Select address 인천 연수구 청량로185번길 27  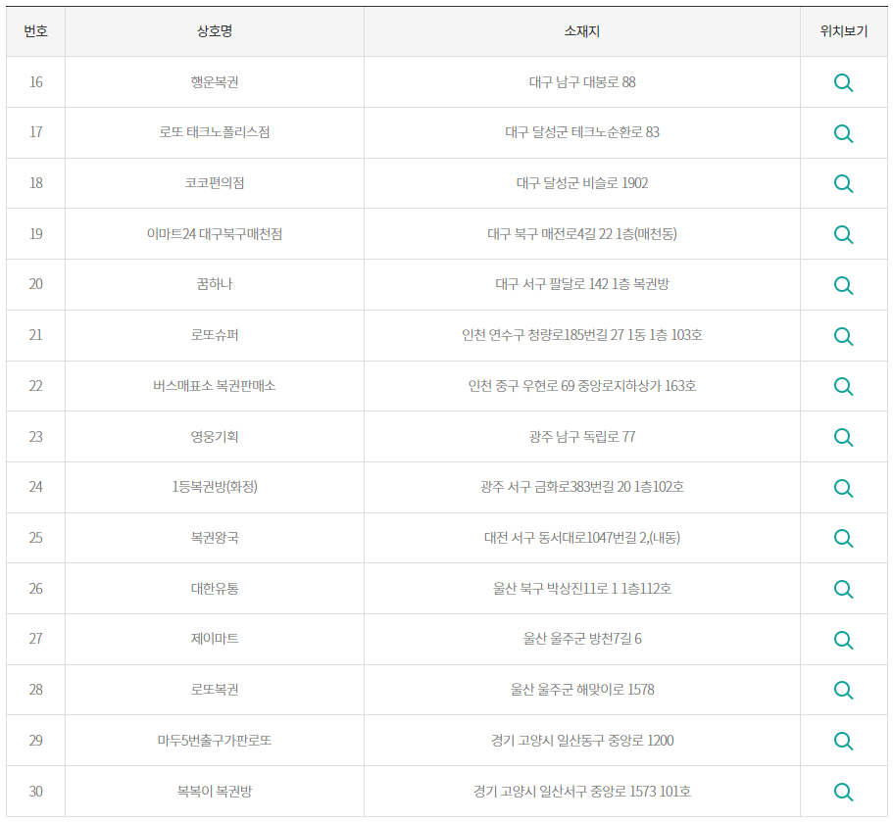point(543,335)
